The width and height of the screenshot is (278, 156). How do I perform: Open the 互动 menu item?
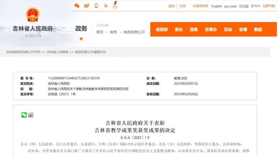[x=228, y=30]
